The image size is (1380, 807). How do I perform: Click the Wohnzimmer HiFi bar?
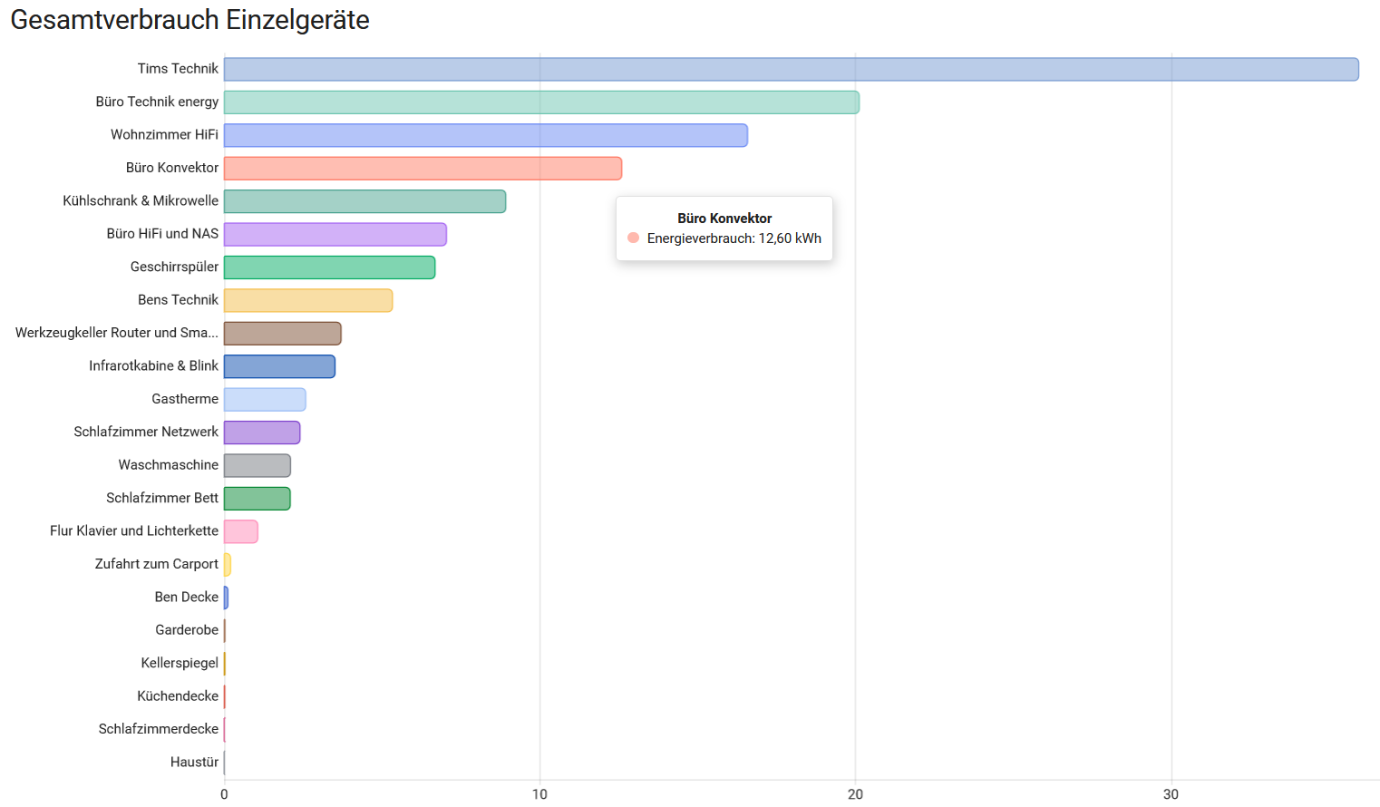click(x=486, y=135)
